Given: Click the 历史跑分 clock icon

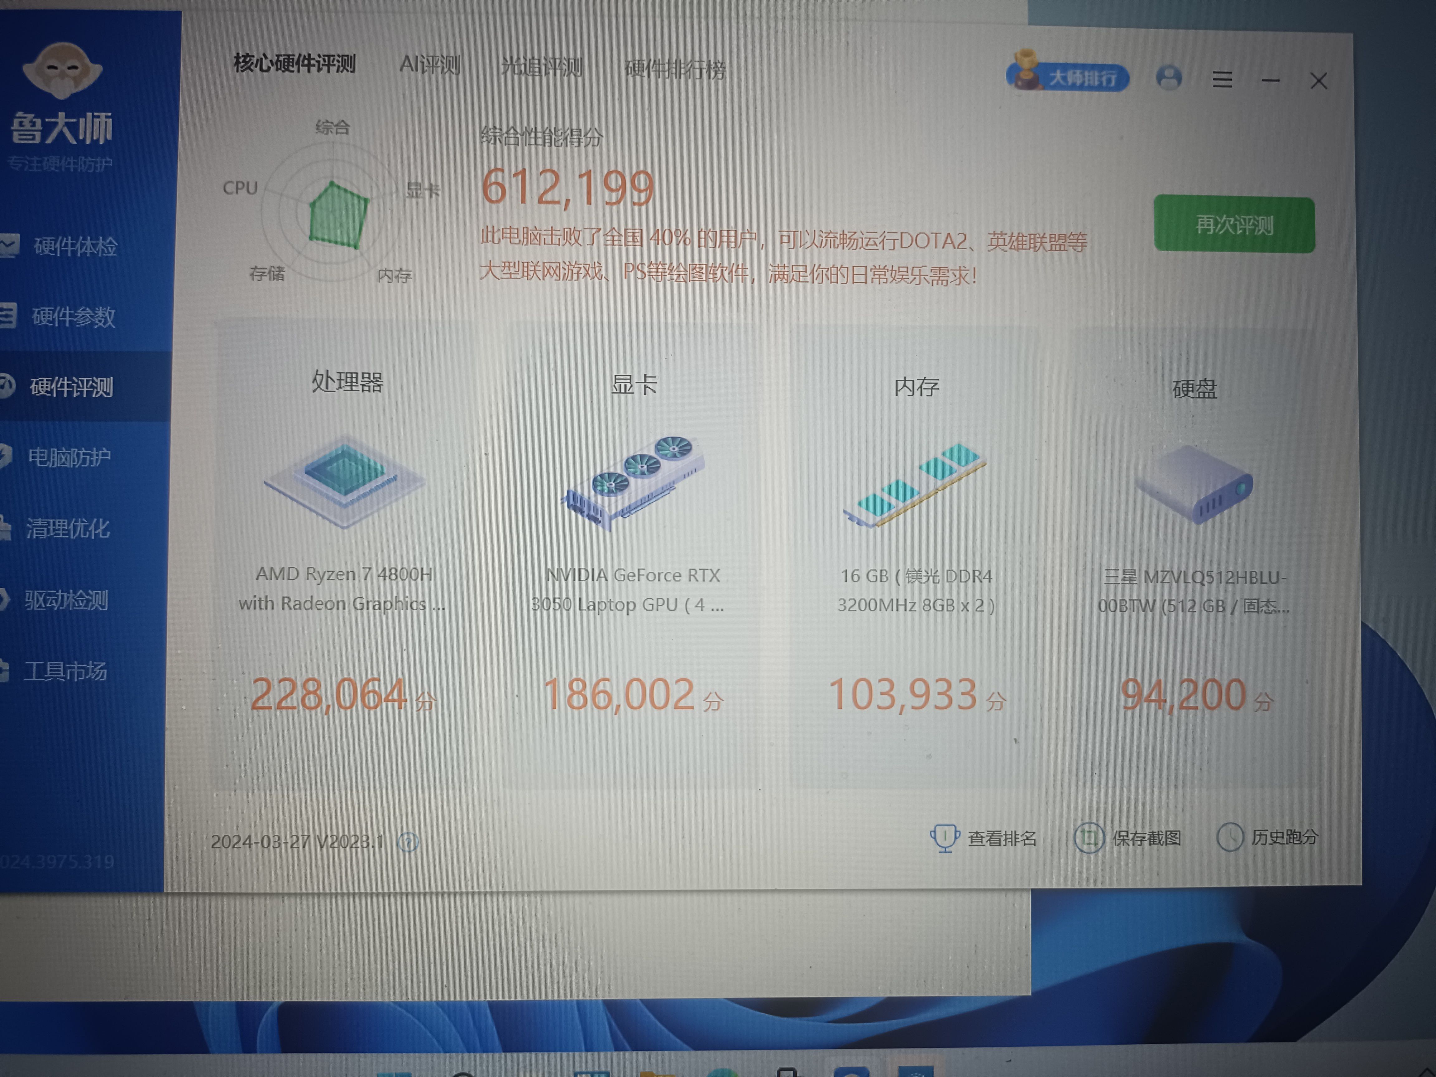Looking at the screenshot, I should point(1230,837).
